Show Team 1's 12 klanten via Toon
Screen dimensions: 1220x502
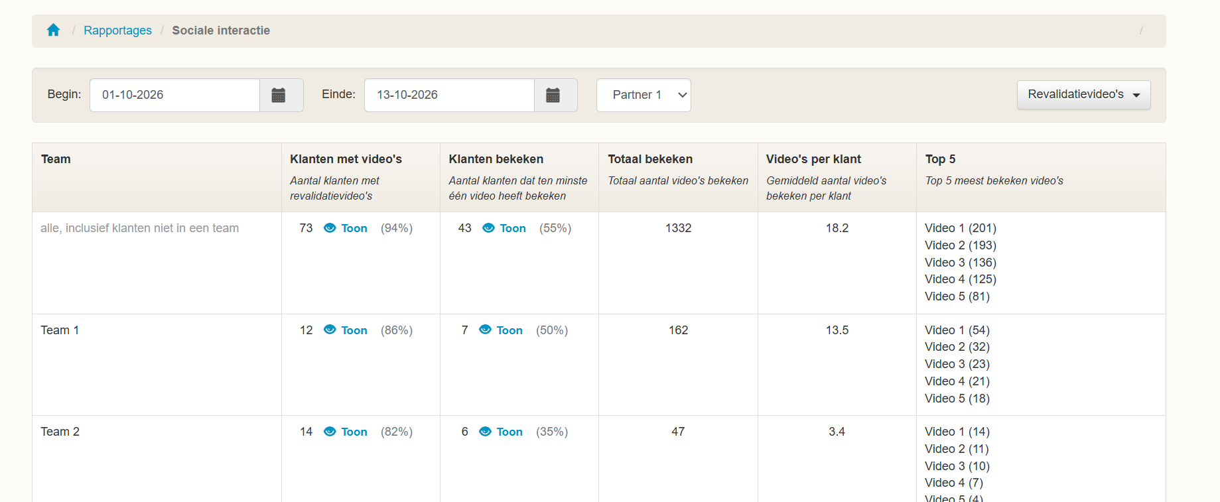point(354,330)
